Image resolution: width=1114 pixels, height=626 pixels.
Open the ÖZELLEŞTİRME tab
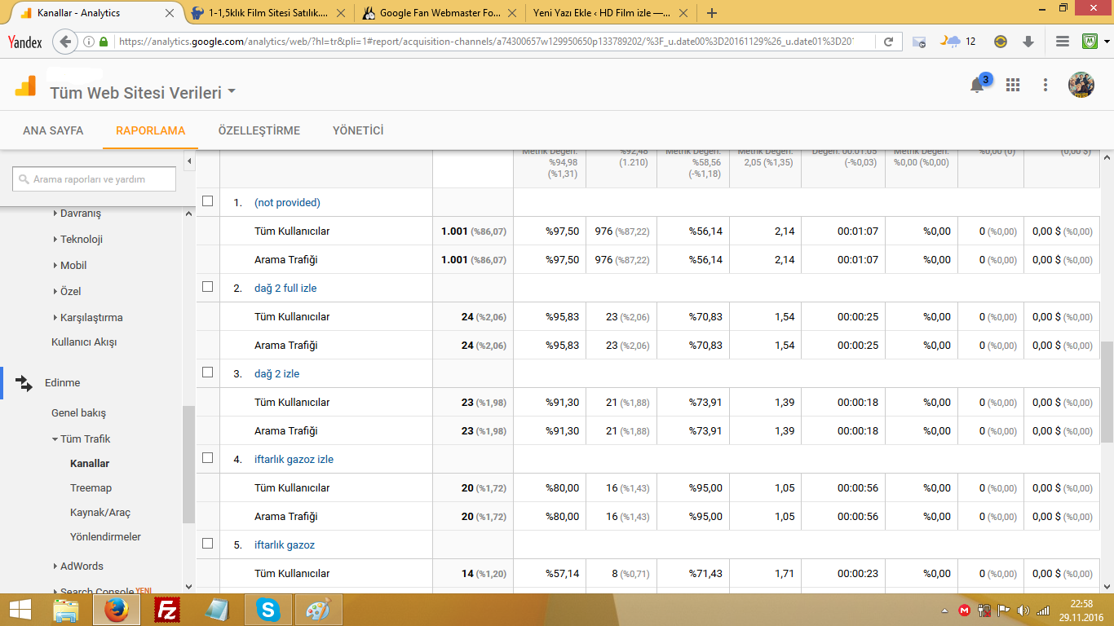259,130
